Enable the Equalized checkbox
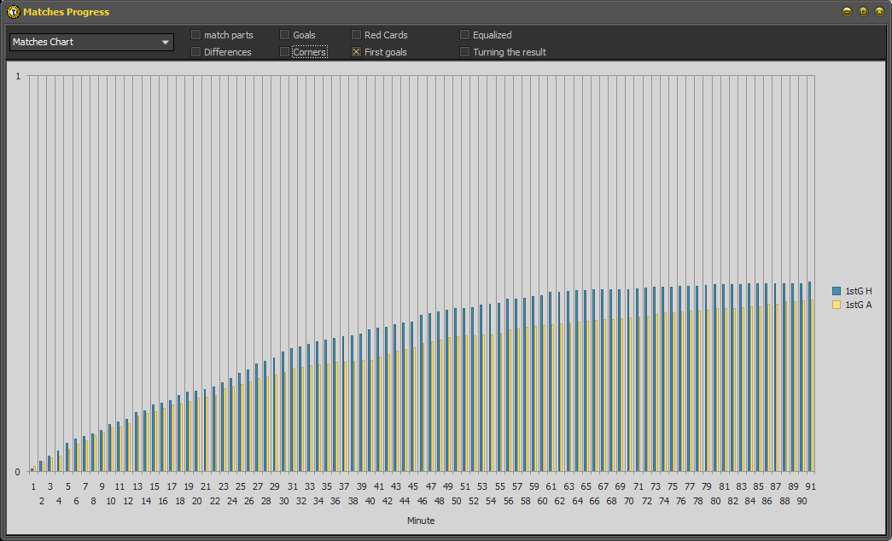 (x=465, y=35)
